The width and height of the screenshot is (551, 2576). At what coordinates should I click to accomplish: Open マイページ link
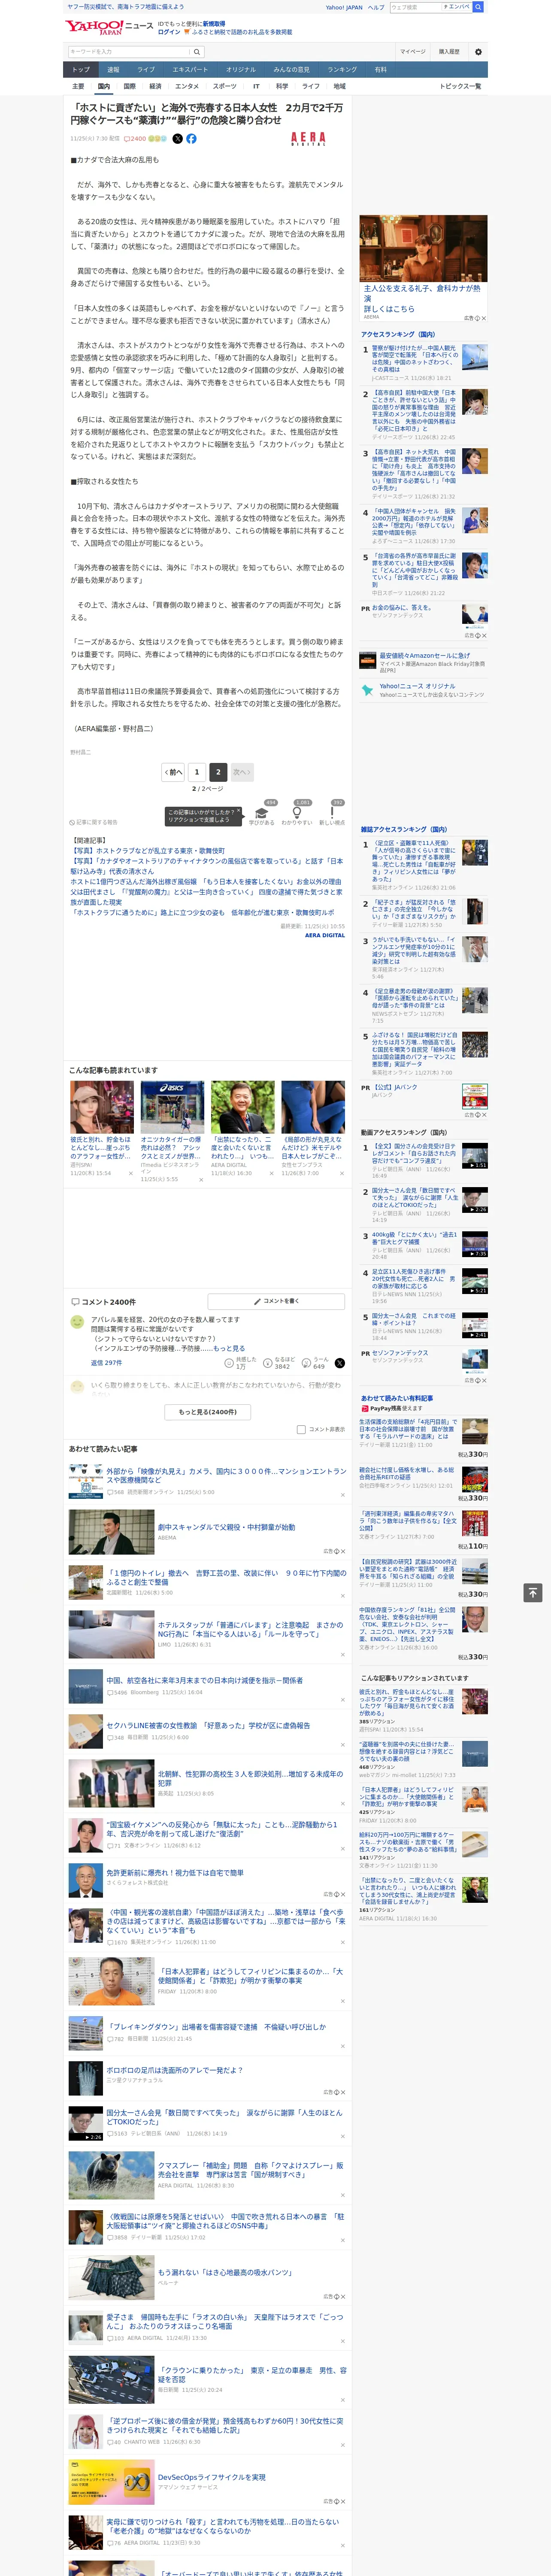point(413,52)
